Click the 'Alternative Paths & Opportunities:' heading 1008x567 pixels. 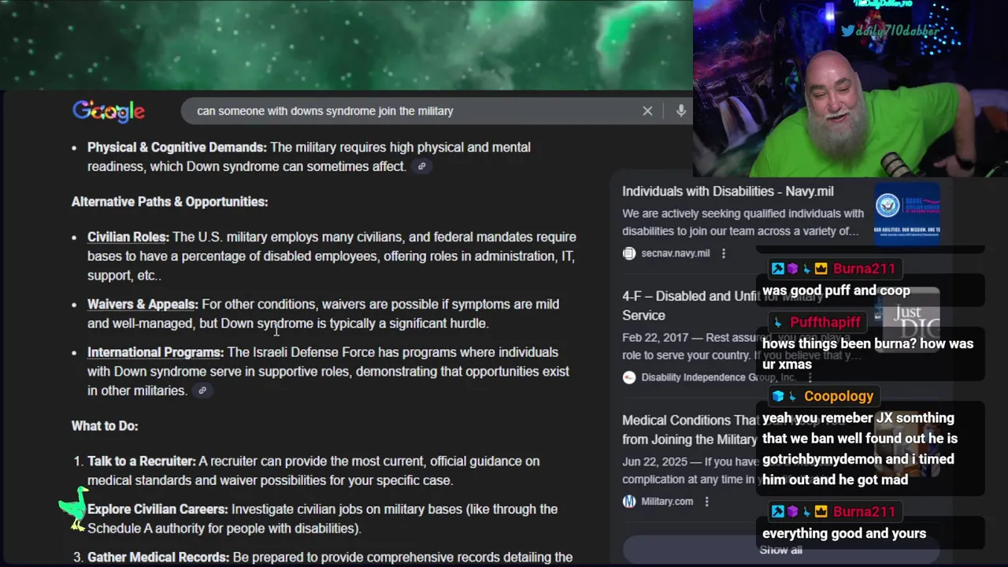click(x=169, y=202)
